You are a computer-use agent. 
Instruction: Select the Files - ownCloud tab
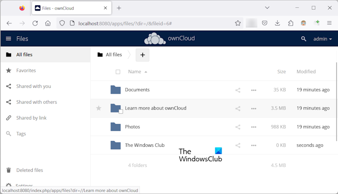(x=71, y=8)
